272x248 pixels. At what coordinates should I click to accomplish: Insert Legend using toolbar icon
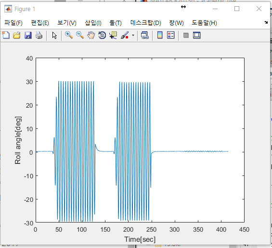pyautogui.click(x=171, y=35)
